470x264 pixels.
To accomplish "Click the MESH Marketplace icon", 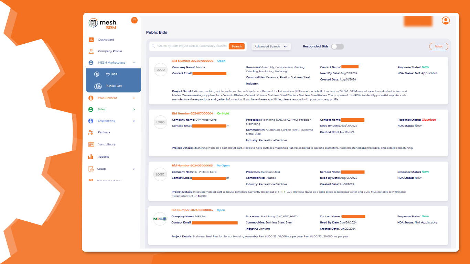I will pos(91,63).
